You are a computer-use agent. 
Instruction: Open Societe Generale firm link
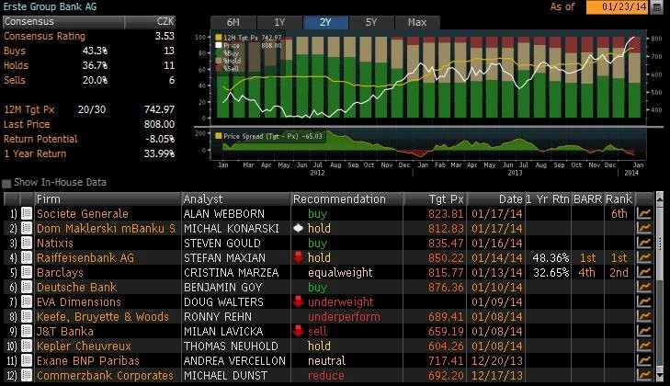point(83,213)
